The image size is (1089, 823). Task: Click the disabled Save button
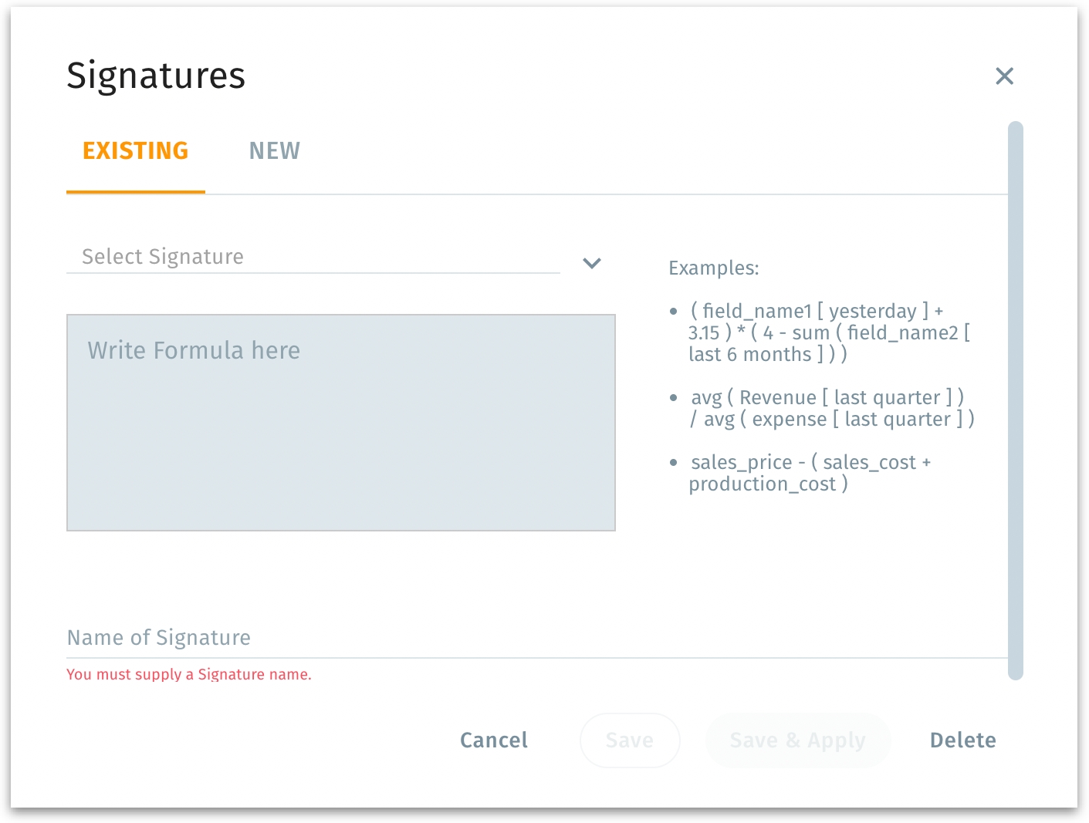coord(629,740)
